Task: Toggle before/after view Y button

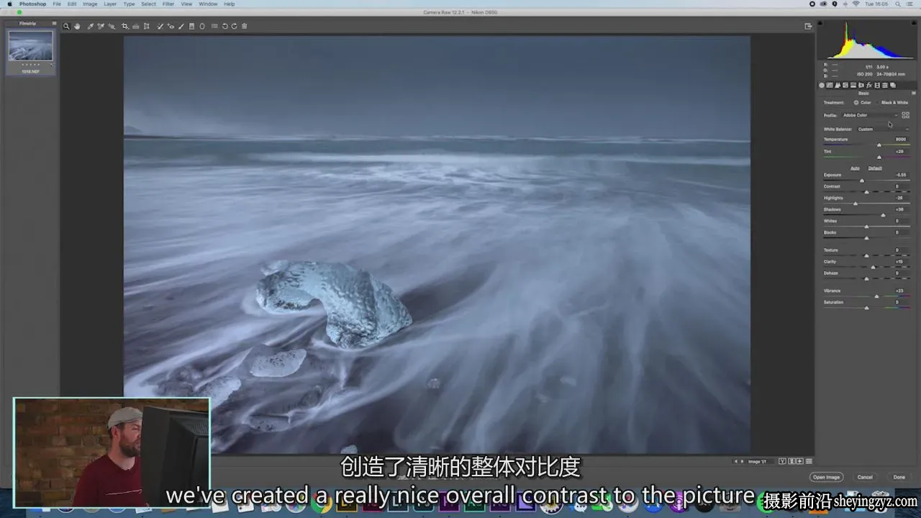Action: [782, 461]
